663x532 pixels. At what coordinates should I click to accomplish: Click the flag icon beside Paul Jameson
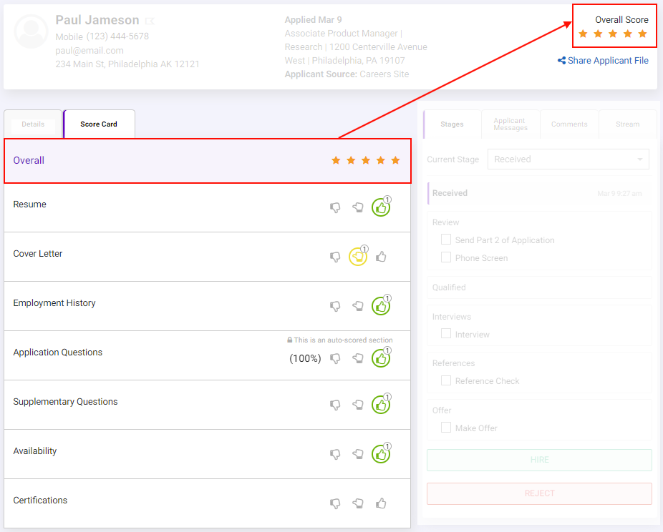point(150,21)
